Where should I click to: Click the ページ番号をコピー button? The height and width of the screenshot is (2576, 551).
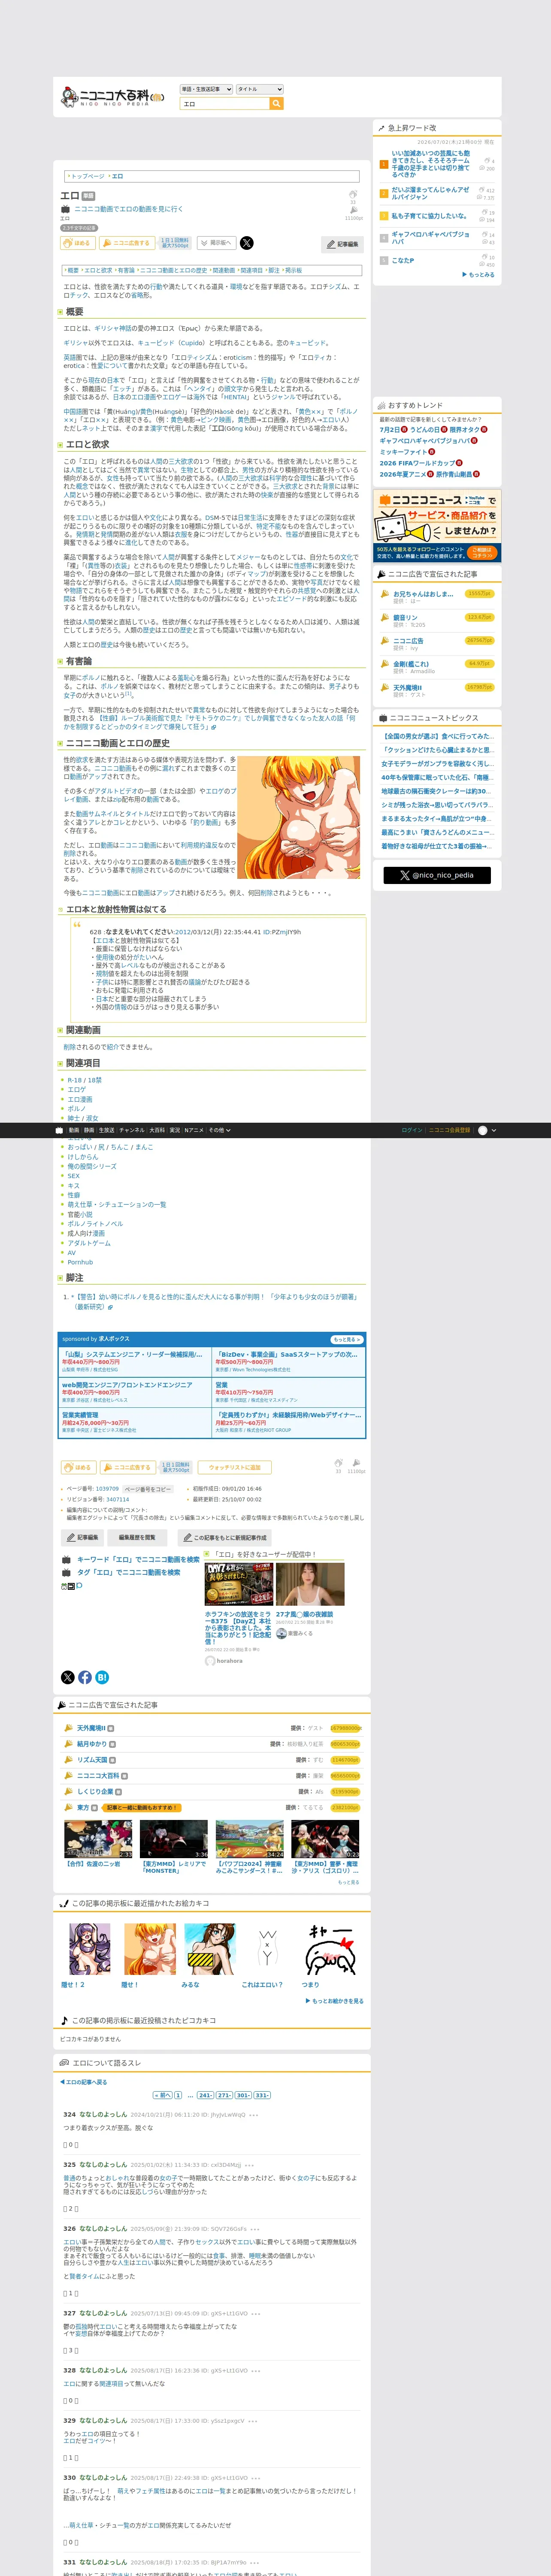coord(147,1489)
